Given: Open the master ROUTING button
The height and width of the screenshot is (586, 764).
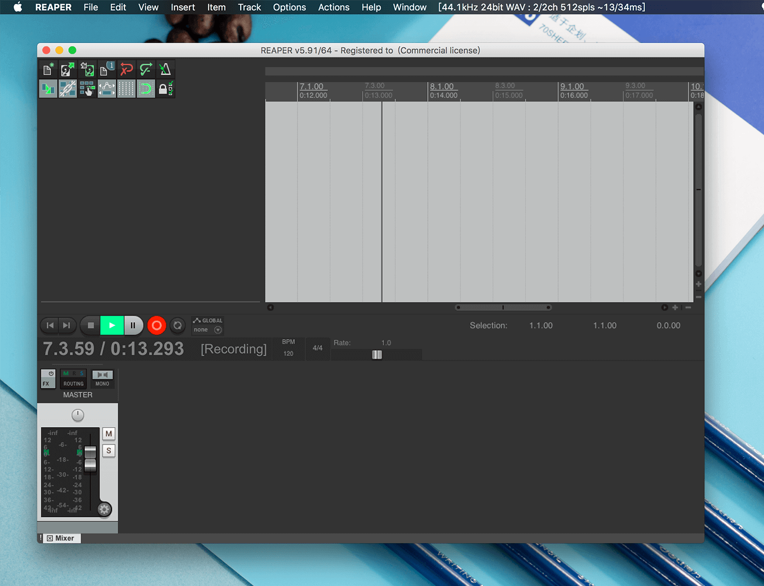Looking at the screenshot, I should (73, 378).
